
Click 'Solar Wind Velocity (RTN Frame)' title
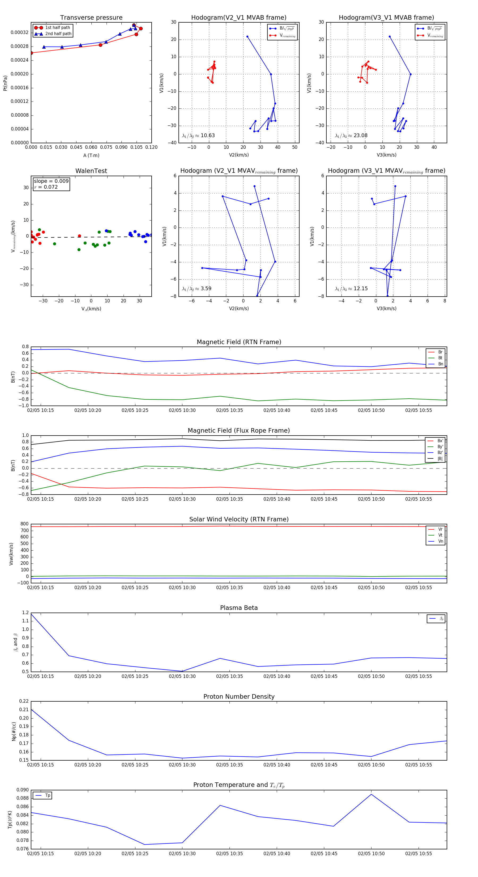(239, 519)
